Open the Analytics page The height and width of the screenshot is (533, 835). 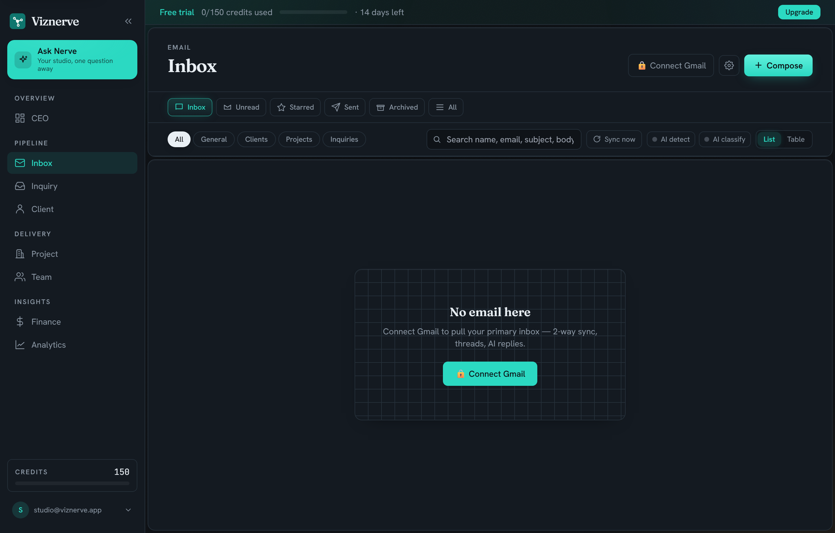pos(72,345)
